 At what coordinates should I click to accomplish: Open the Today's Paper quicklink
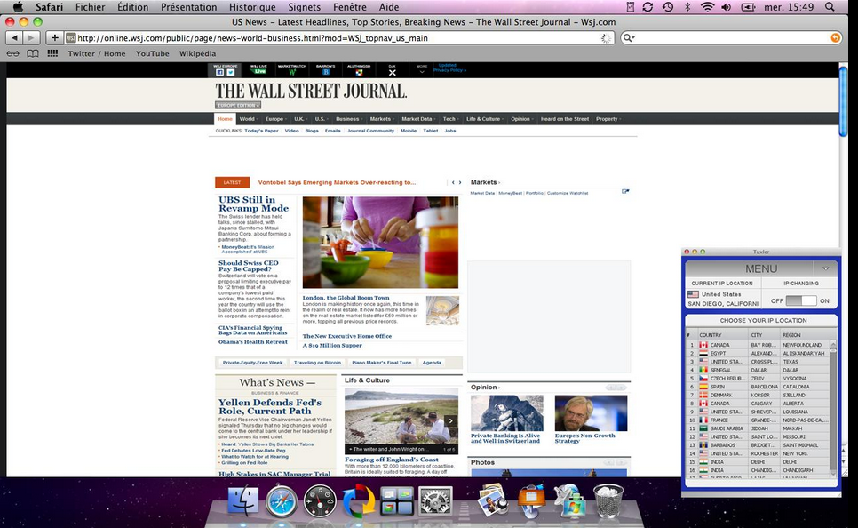[x=261, y=131]
